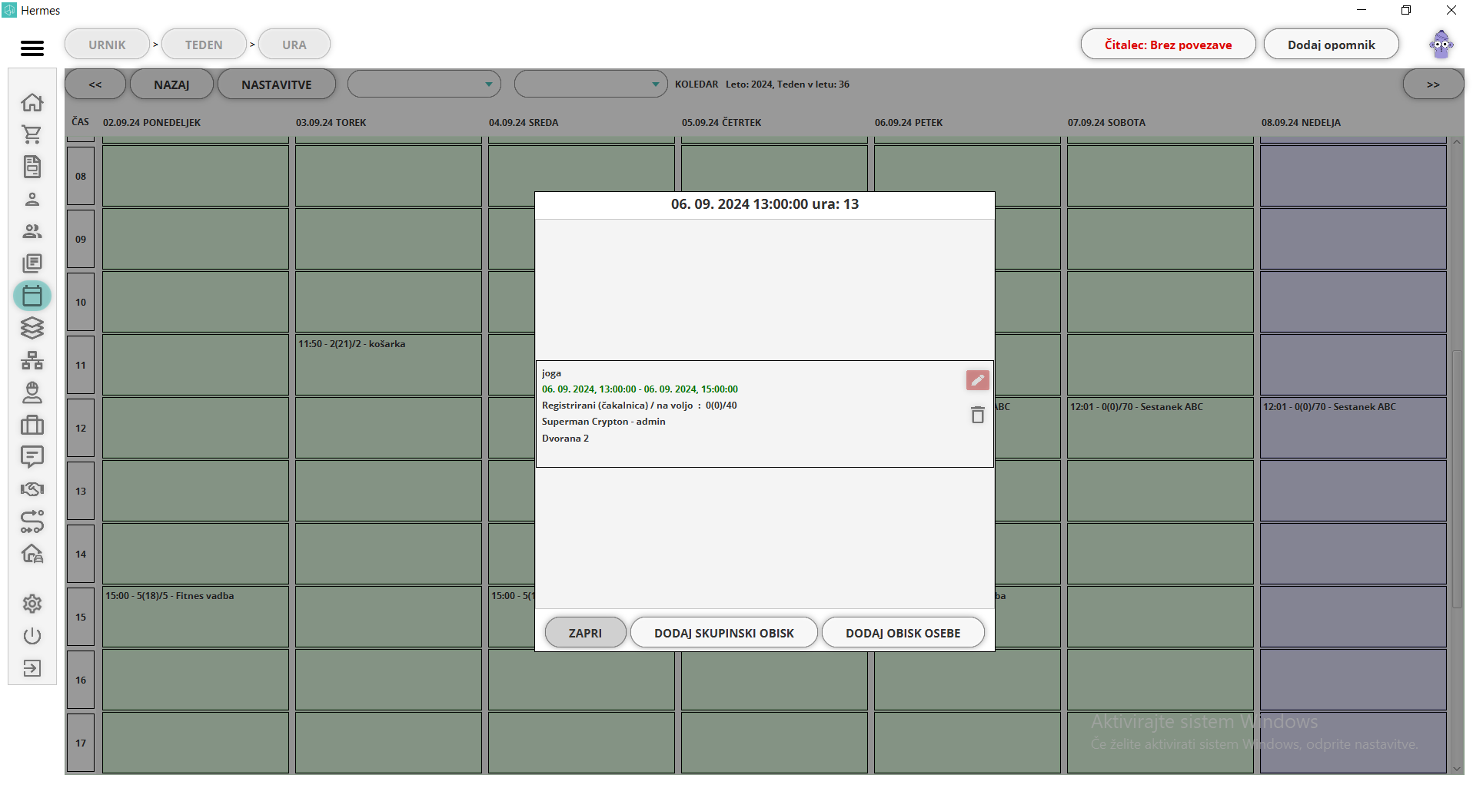Open the network hierarchy sidebar icon
Image resolution: width=1473 pixels, height=788 pixels.
32,360
